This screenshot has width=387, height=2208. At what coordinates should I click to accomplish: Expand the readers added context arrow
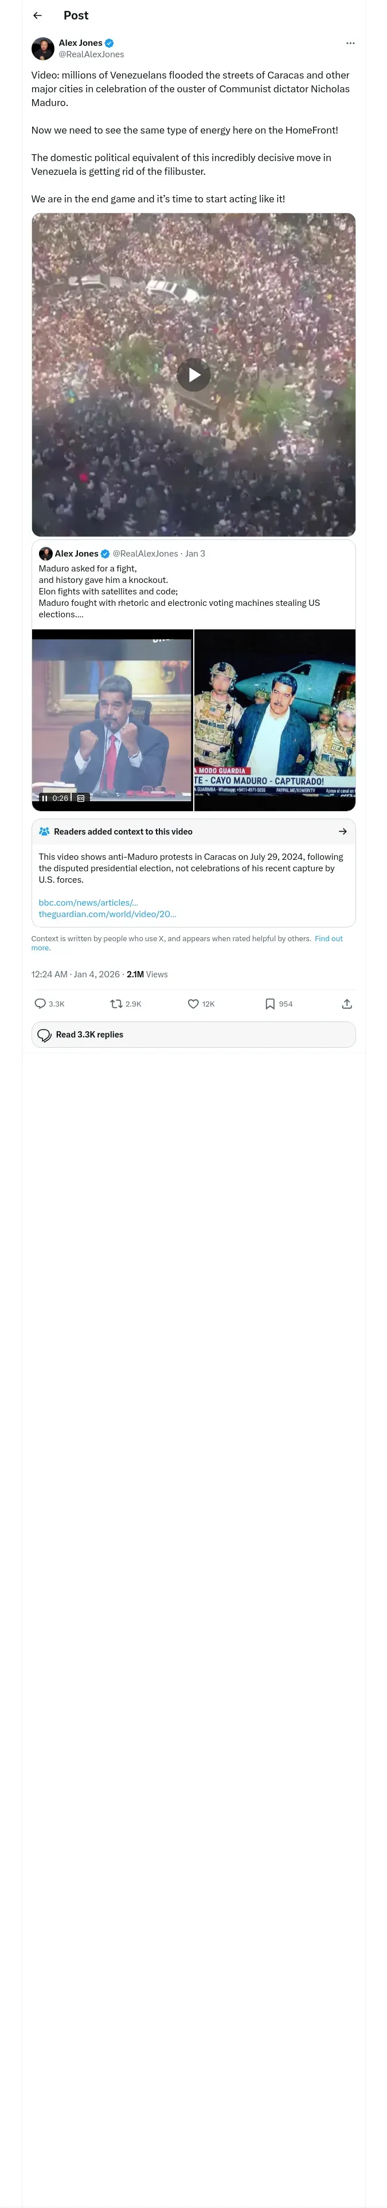pos(342,831)
